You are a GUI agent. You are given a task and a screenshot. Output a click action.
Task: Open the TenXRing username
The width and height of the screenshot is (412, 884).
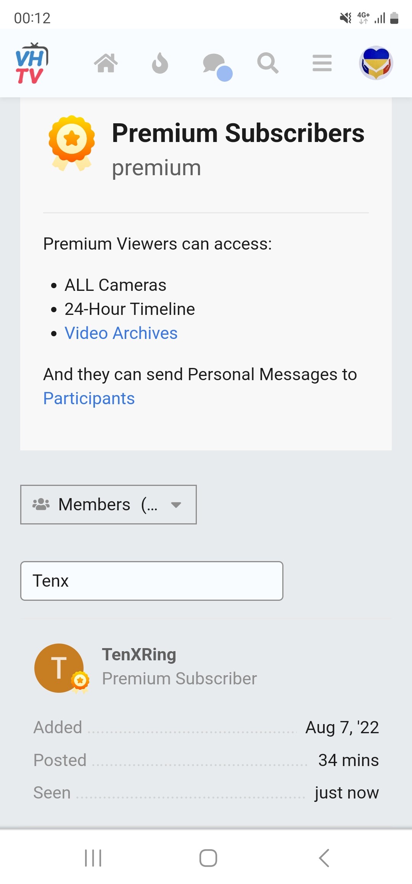[139, 654]
